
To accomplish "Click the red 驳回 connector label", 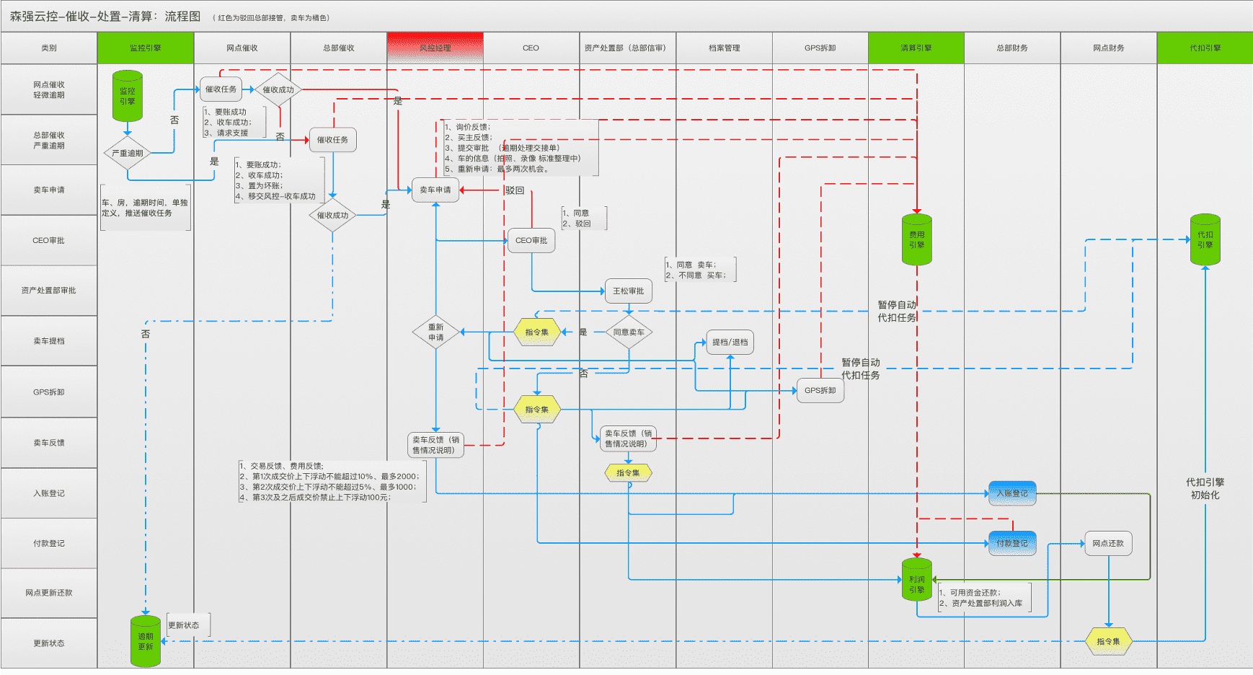I will (x=515, y=190).
